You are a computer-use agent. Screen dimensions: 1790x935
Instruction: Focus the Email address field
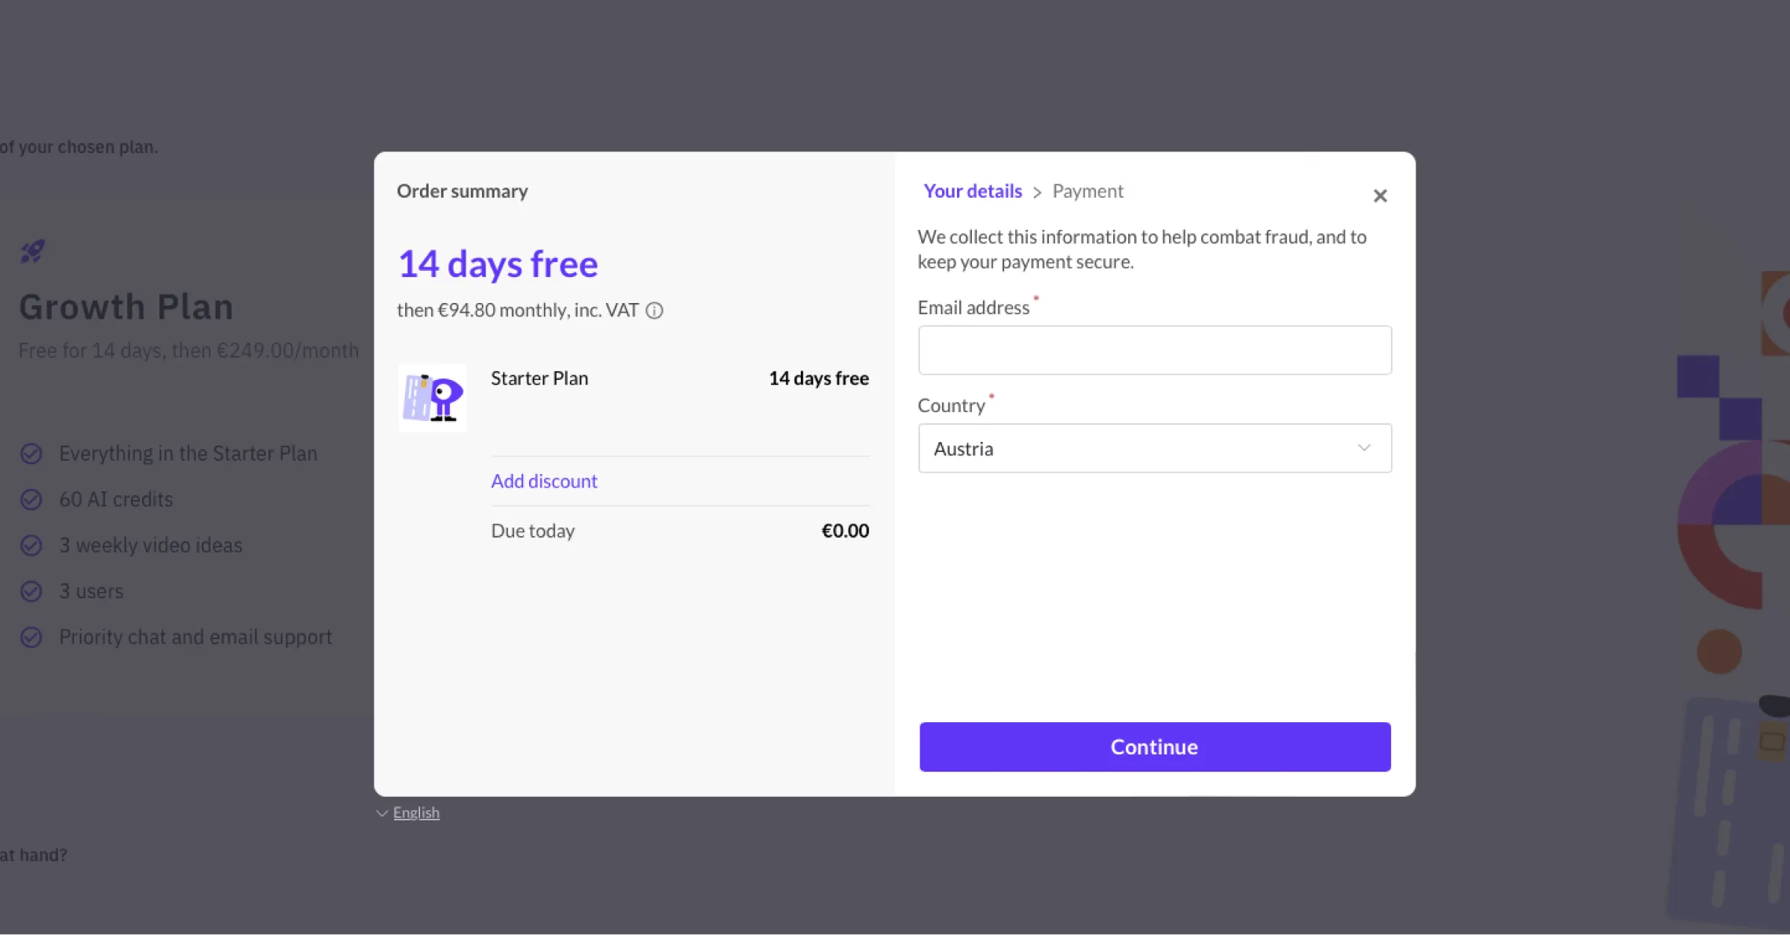(1154, 350)
